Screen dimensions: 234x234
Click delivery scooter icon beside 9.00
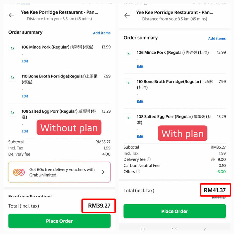213,159
